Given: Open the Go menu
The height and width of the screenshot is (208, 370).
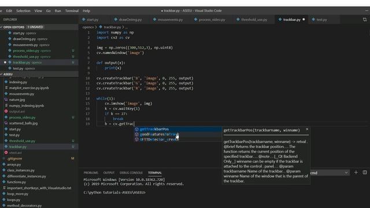Looking at the screenshot, I should 49,11.
